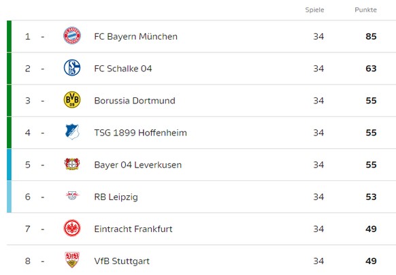396x275 pixels.
Task: Open the RB Leipzig team name
Action: click(116, 197)
